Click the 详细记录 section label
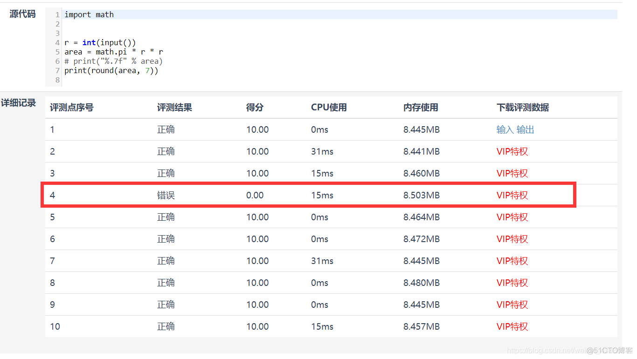This screenshot has height=359, width=637. tap(18, 103)
